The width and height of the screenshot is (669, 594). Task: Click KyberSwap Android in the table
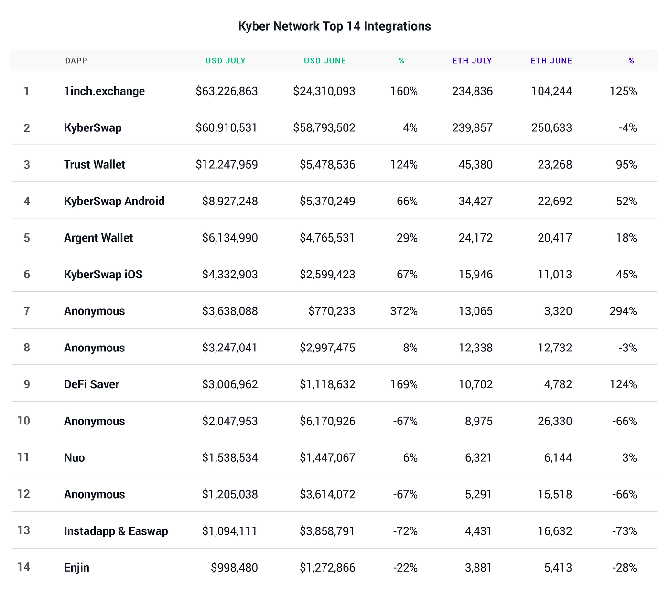pos(114,201)
